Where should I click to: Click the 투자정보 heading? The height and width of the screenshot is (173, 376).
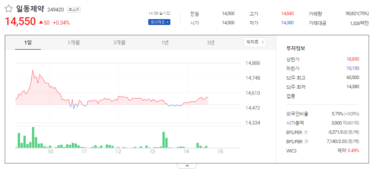click(x=296, y=48)
